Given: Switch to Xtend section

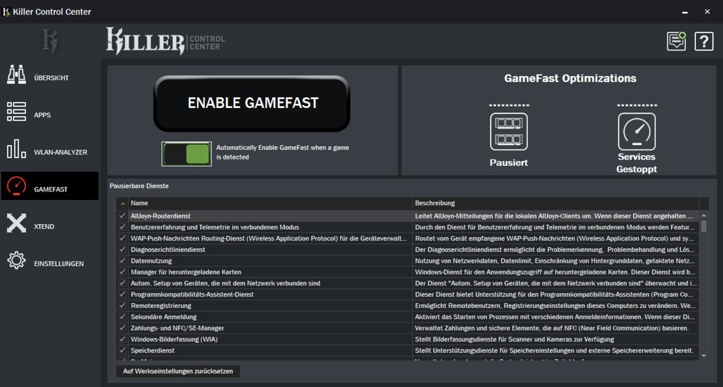Looking at the screenshot, I should click(44, 226).
